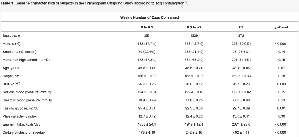This screenshot has width=299, height=137.
Task: Click the '122.4 ± 0.43' systolic pressure cell
Action: [x=195, y=92]
